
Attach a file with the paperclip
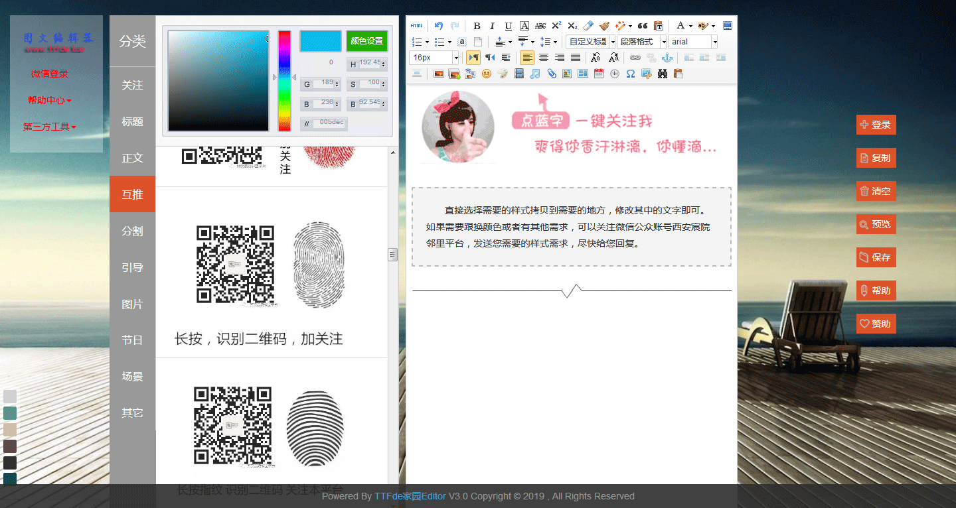coord(551,74)
